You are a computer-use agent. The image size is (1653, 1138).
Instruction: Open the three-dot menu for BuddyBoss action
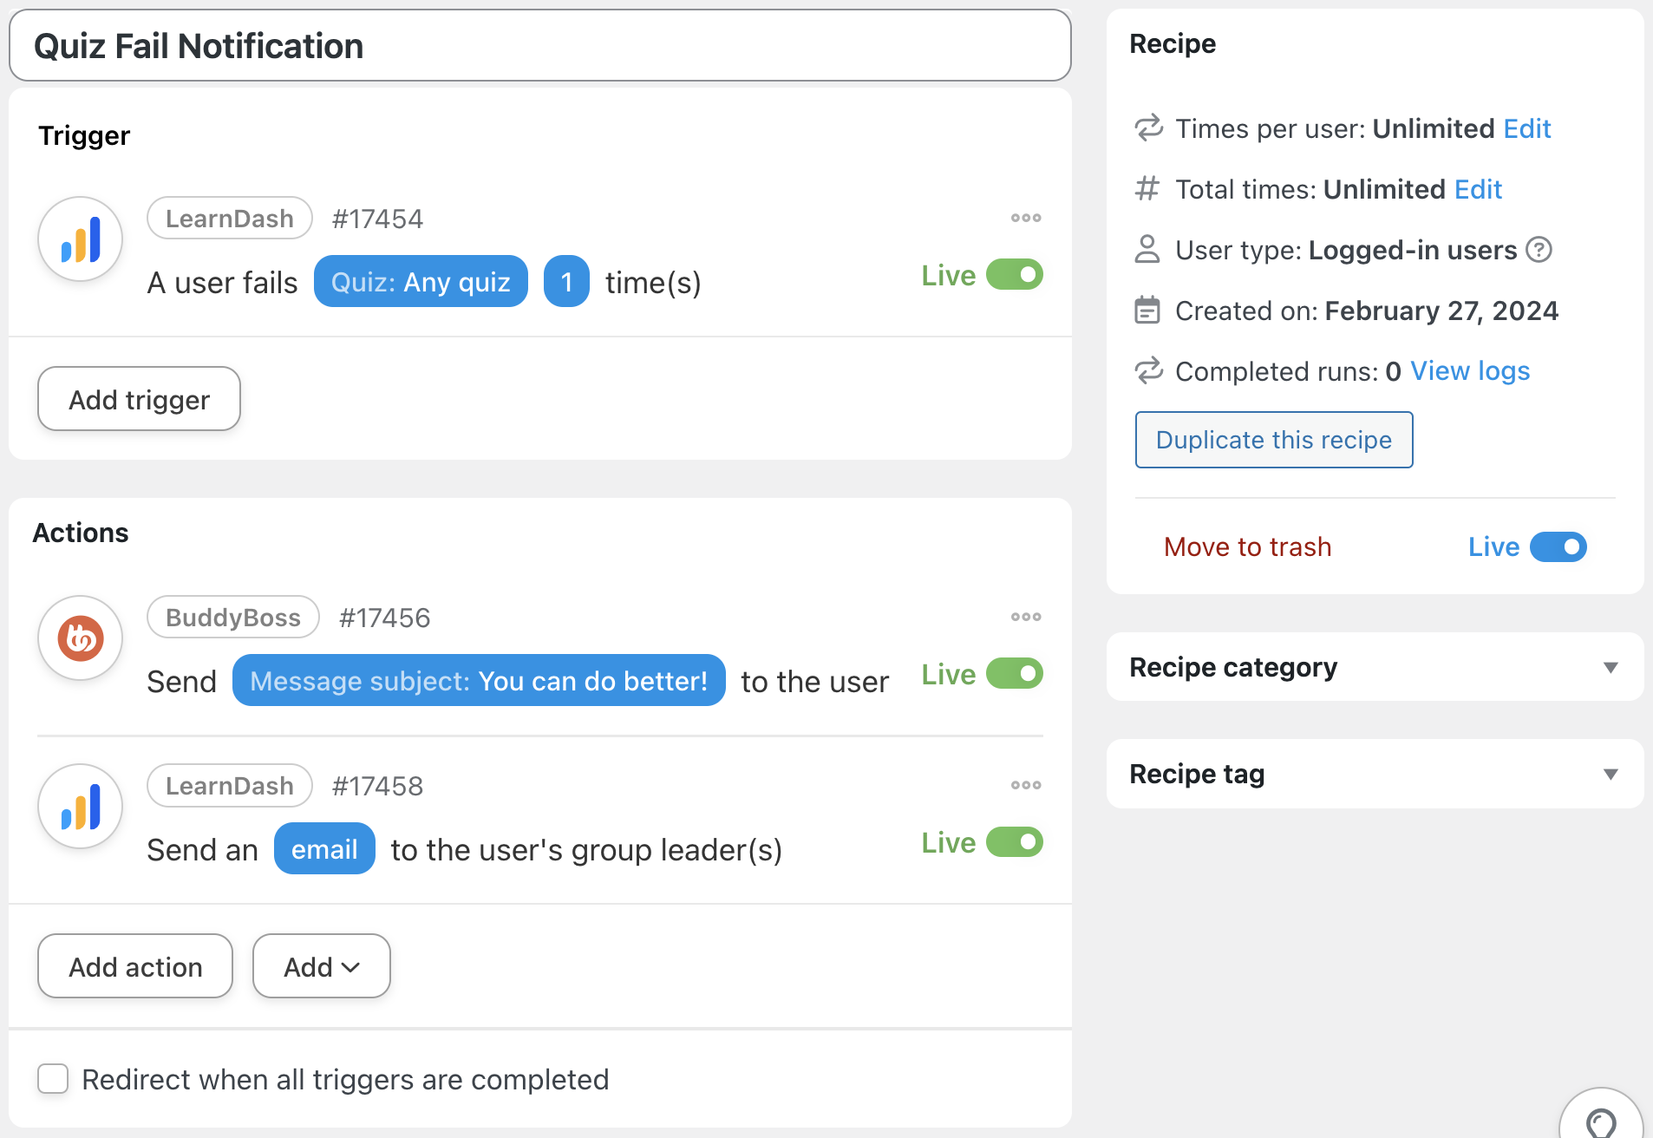pyautogui.click(x=1025, y=617)
